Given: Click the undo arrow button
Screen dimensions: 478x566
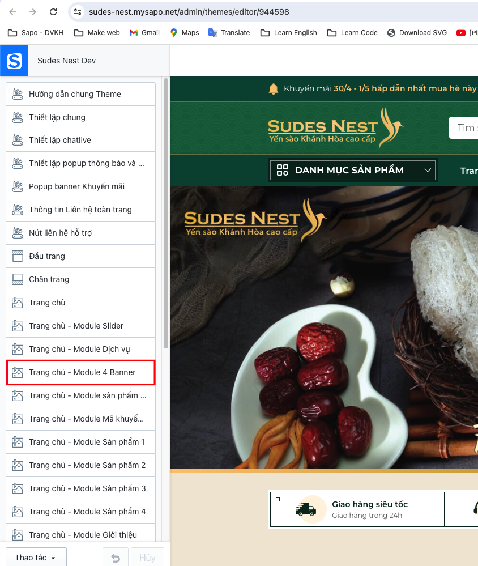Looking at the screenshot, I should 116,558.
